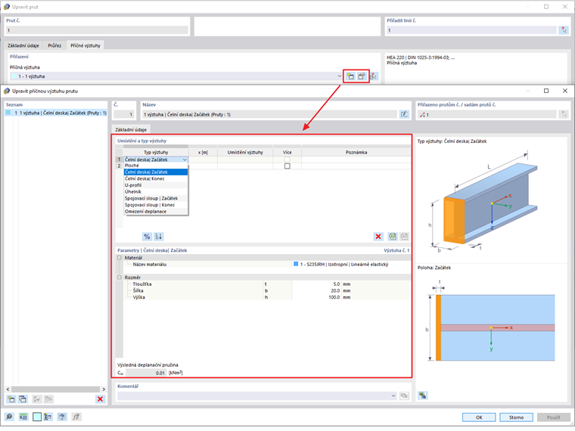Choose Spojovací sloup | Začátek option
The height and width of the screenshot is (431, 575).
pyautogui.click(x=156, y=198)
